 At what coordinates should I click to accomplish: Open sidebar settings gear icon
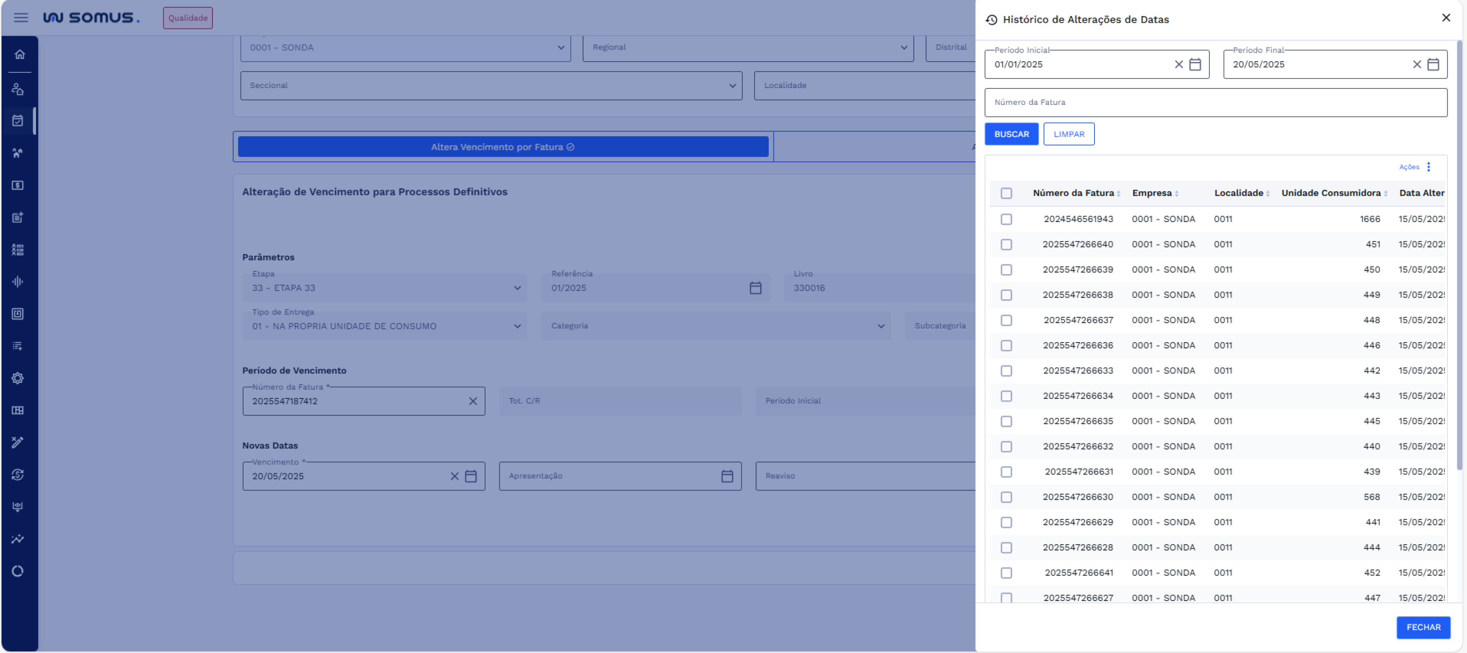(x=18, y=378)
